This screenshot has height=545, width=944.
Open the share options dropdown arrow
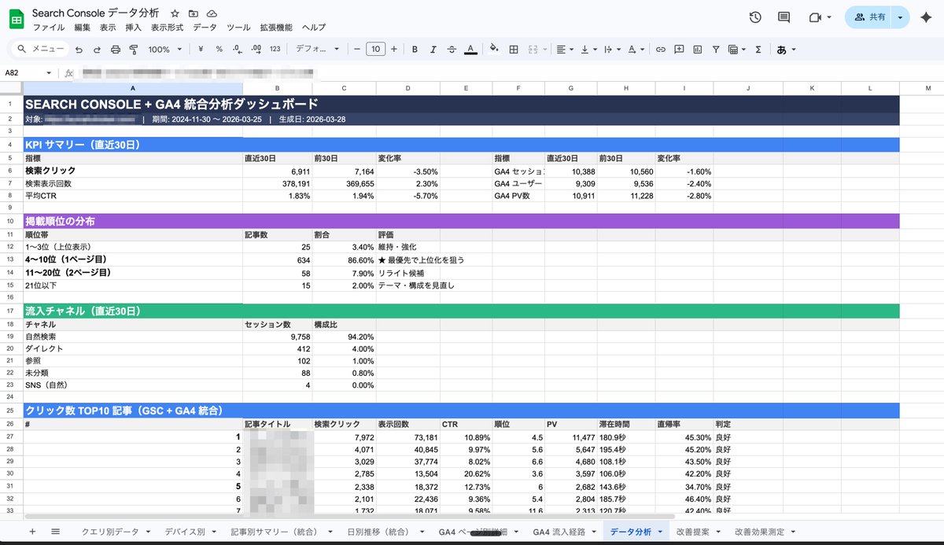pyautogui.click(x=901, y=17)
